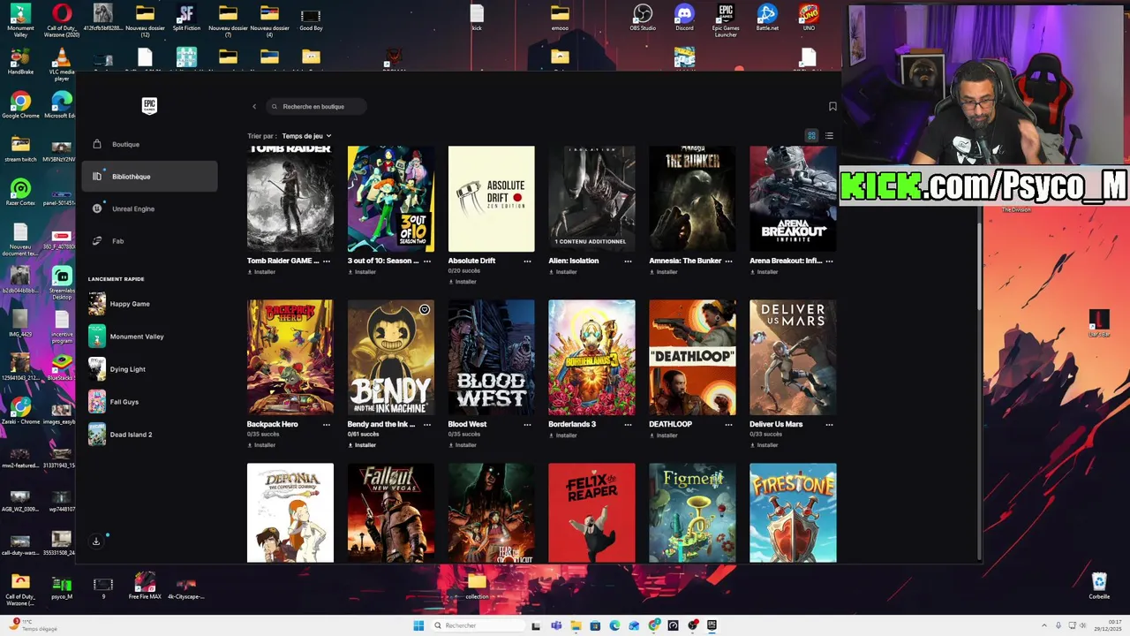Install Borderlands 3

tap(563, 435)
